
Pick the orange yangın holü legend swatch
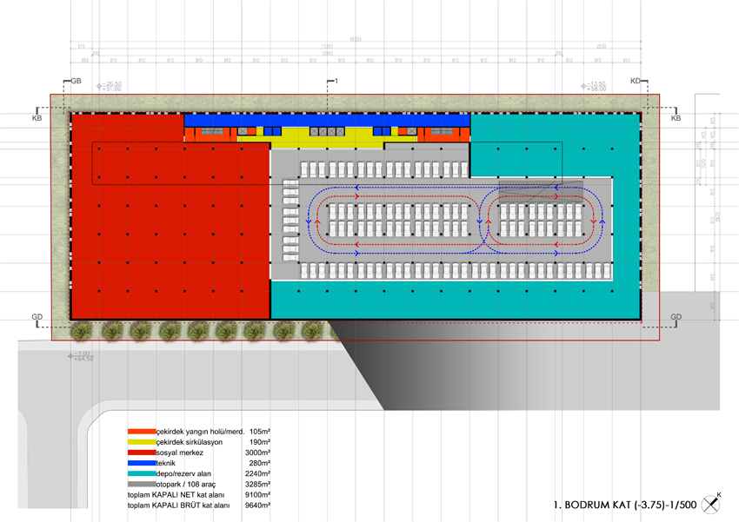(141, 432)
